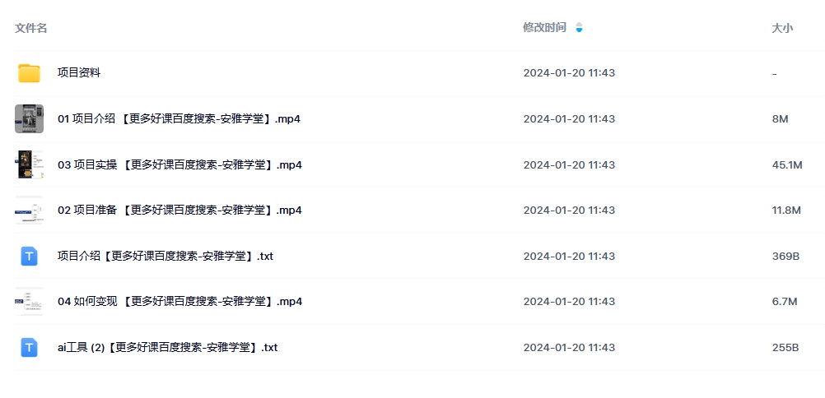Open ai工具 (2) txt file name
The height and width of the screenshot is (398, 825).
click(x=167, y=348)
